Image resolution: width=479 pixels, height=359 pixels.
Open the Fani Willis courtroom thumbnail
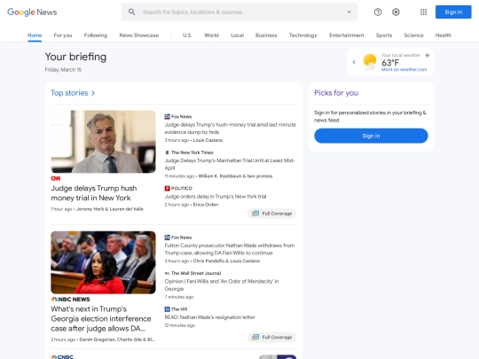pyautogui.click(x=103, y=262)
